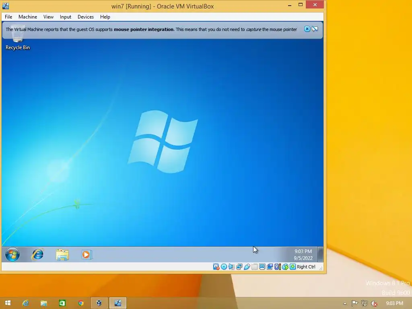Open the View menu
The image size is (412, 309).
tap(48, 17)
